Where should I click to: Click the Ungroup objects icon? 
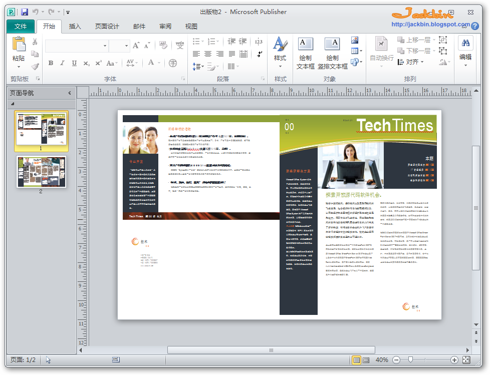tap(443, 51)
